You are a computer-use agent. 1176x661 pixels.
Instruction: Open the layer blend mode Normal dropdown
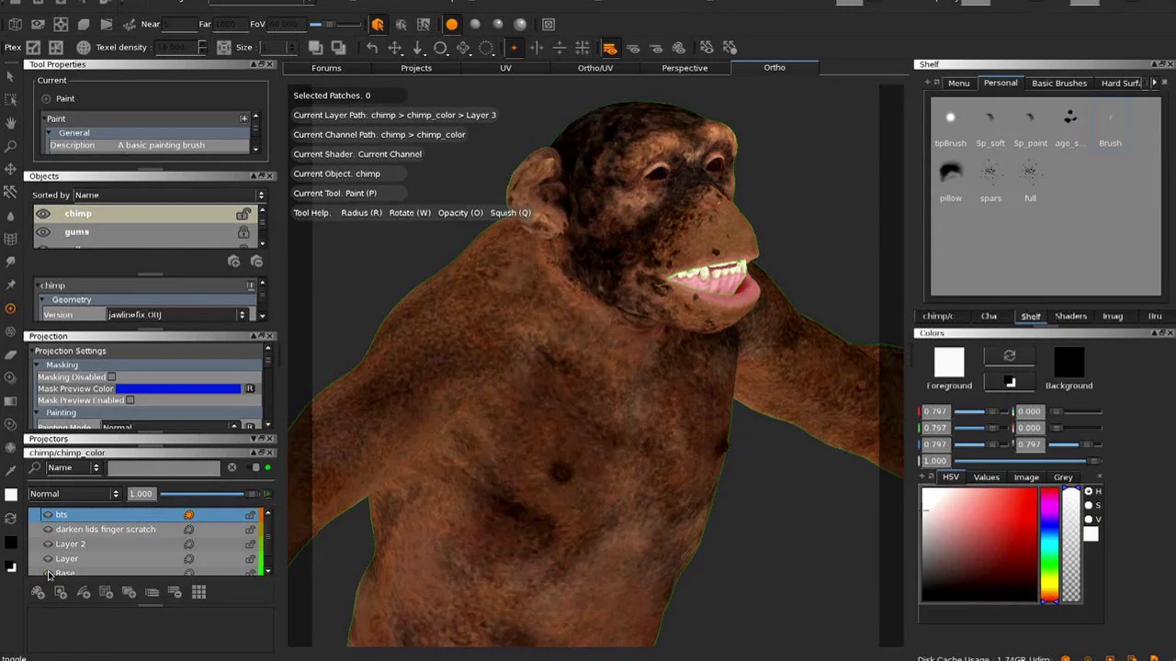(x=75, y=494)
